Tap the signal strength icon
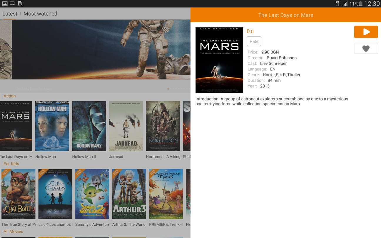This screenshot has height=238, width=381. click(x=345, y=4)
